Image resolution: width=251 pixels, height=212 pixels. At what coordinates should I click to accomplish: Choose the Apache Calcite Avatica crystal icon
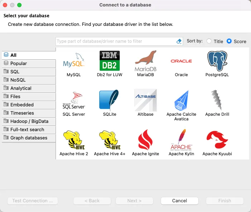tap(181, 101)
